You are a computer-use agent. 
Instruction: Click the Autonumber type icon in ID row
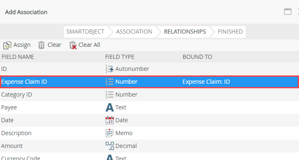tap(109, 69)
